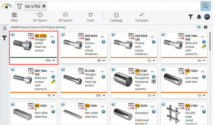This screenshot has height=125, width=213.
Task: Open 3D Search
Action: point(40,17)
